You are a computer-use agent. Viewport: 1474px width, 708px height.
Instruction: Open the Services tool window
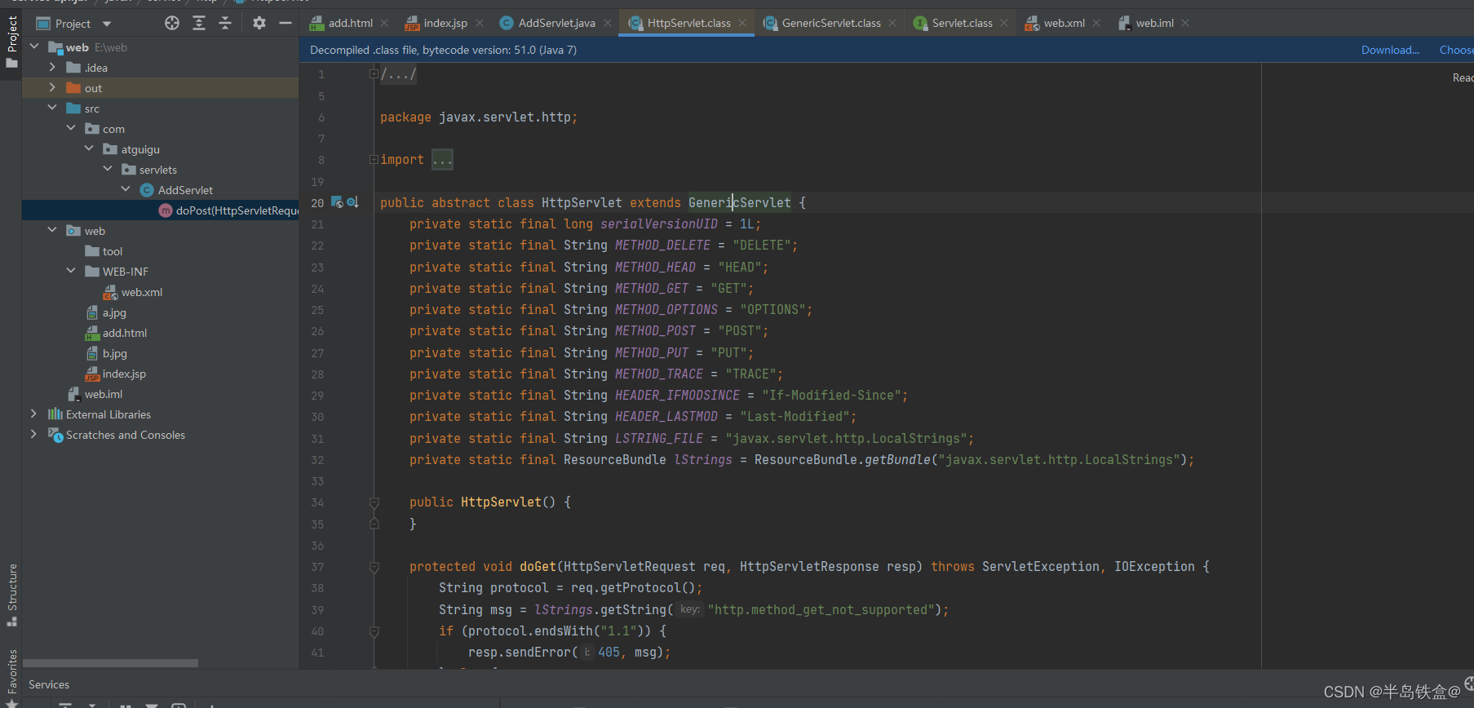pyautogui.click(x=49, y=684)
